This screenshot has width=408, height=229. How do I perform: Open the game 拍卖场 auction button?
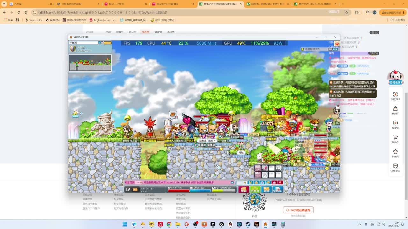pos(255,190)
